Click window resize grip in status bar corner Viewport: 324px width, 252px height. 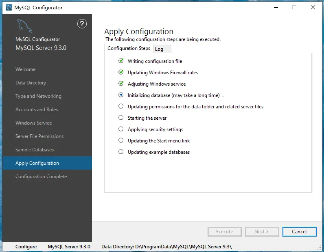(319, 247)
